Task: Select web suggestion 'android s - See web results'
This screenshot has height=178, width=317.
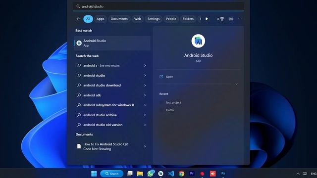Action: [x=112, y=66]
